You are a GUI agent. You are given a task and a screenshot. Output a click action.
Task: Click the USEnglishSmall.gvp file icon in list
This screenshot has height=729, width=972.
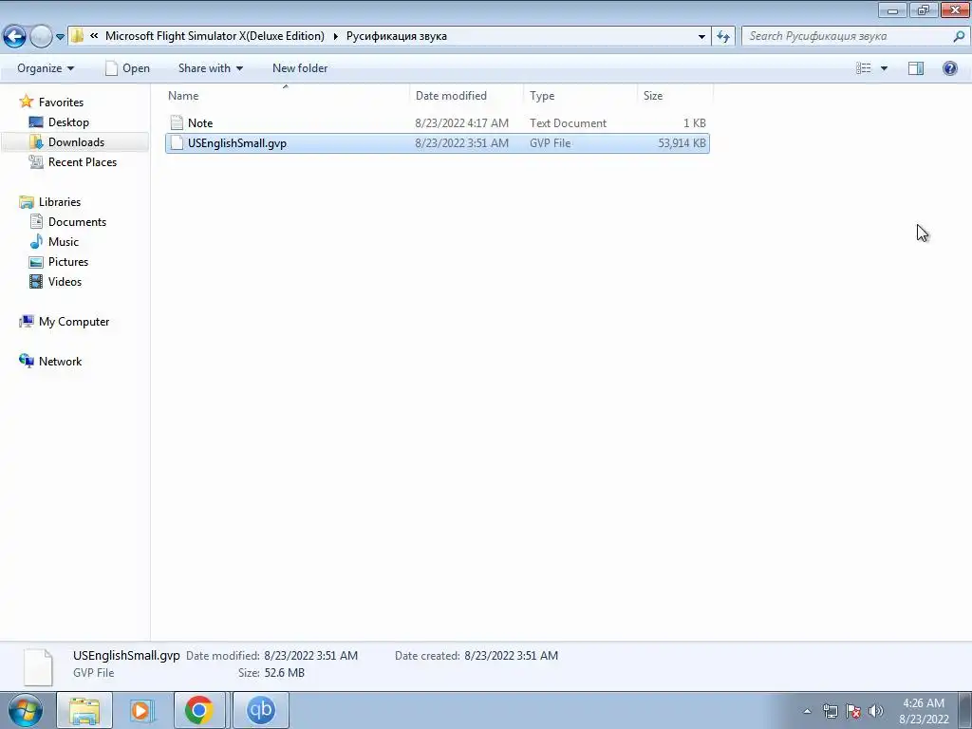click(x=177, y=142)
